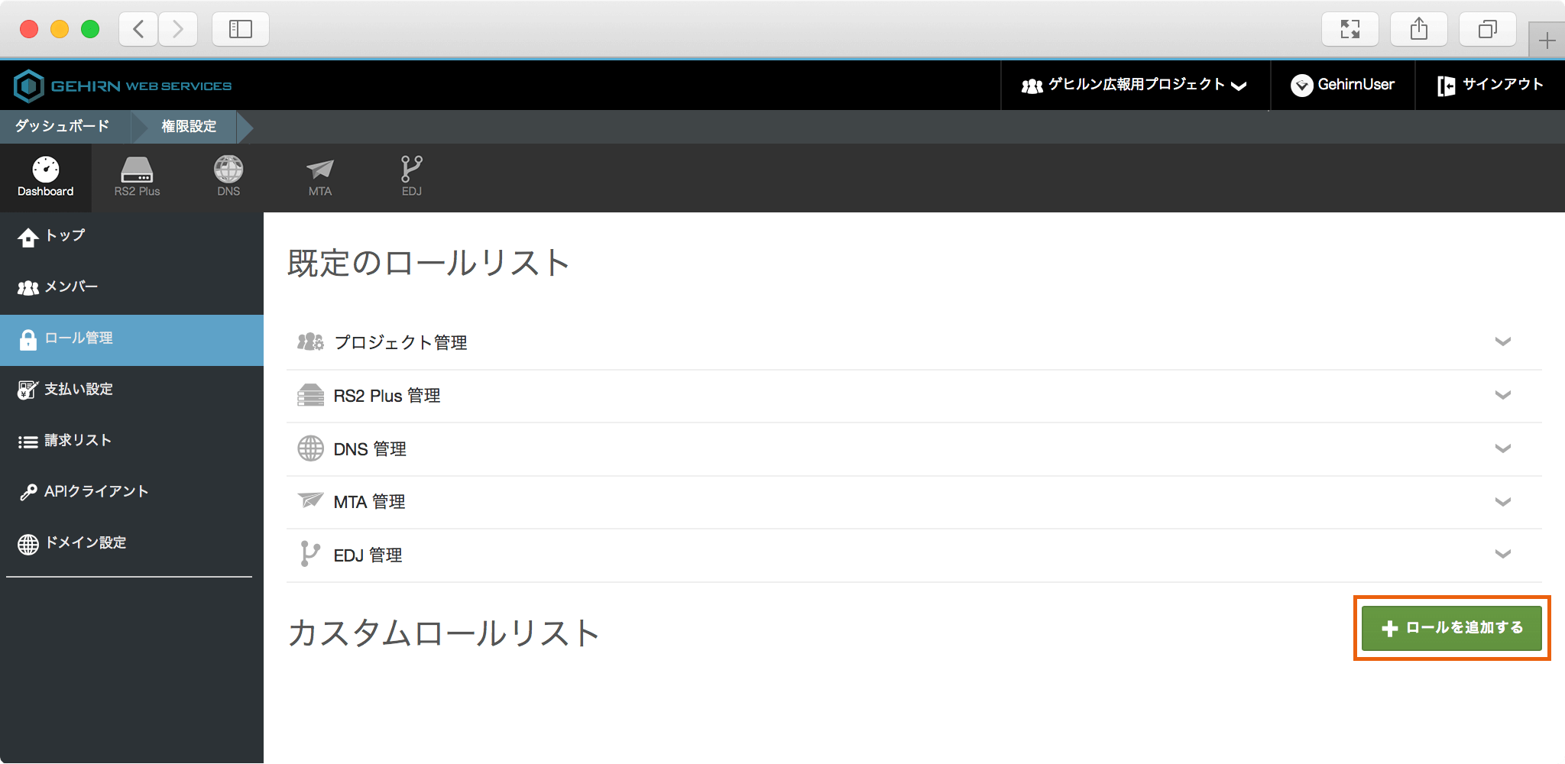Open the RS2 Plus service icon
Image resolution: width=1565 pixels, height=764 pixels.
click(x=137, y=176)
